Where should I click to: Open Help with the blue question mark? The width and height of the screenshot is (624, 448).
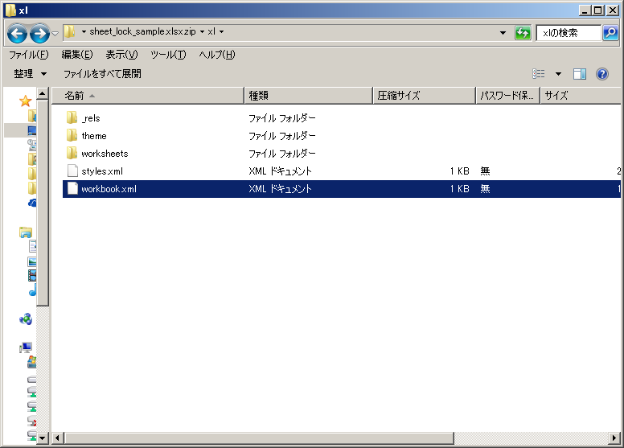coord(602,74)
